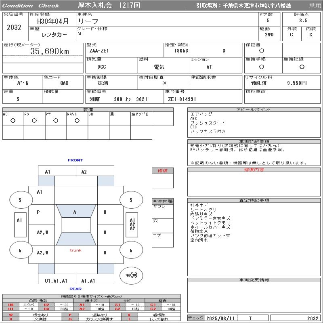Select the auction name '厚木入札会 1217回'
Screen dimensions: 323x323
pyautogui.click(x=109, y=5)
